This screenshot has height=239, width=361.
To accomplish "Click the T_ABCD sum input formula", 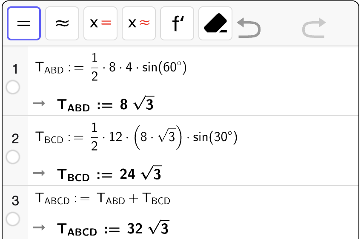I will pos(103,199).
